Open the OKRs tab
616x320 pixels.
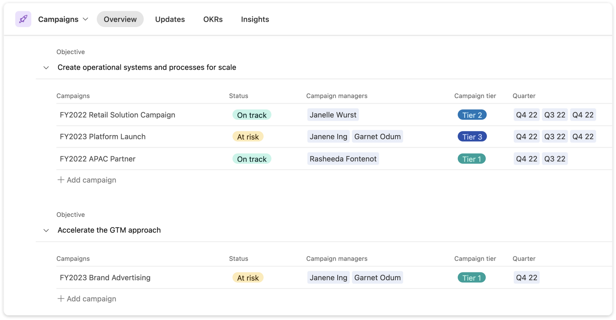tap(213, 19)
